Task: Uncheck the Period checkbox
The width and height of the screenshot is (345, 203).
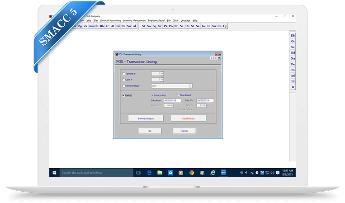Action: click(123, 95)
